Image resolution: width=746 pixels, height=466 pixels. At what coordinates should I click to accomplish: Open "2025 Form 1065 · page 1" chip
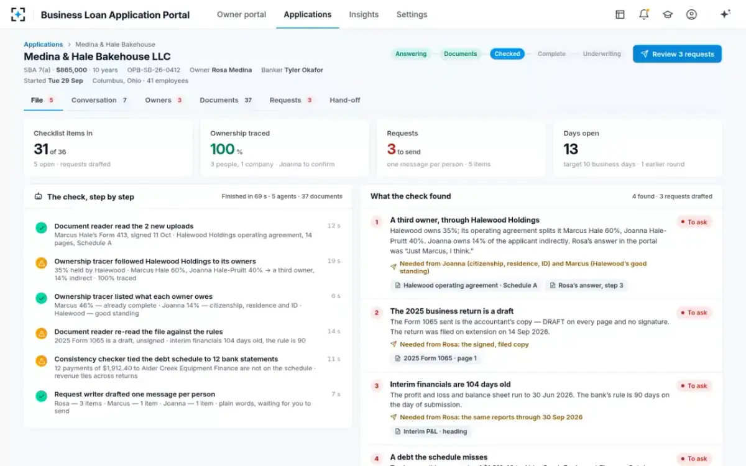[x=435, y=359]
